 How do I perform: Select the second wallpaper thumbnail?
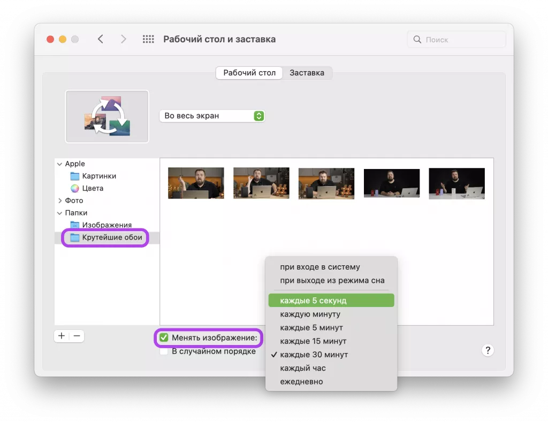click(261, 183)
